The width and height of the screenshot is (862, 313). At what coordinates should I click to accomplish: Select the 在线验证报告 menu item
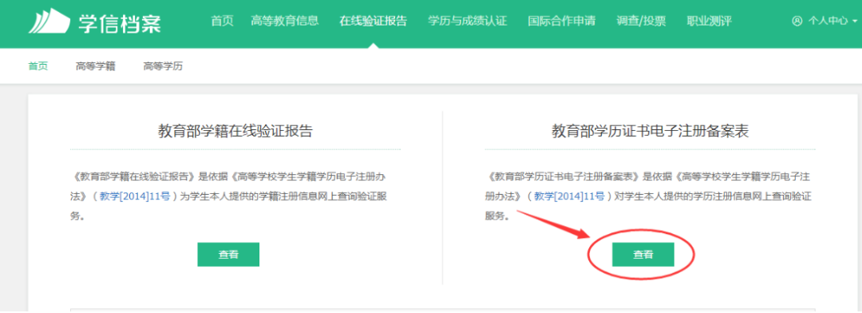[x=374, y=22]
